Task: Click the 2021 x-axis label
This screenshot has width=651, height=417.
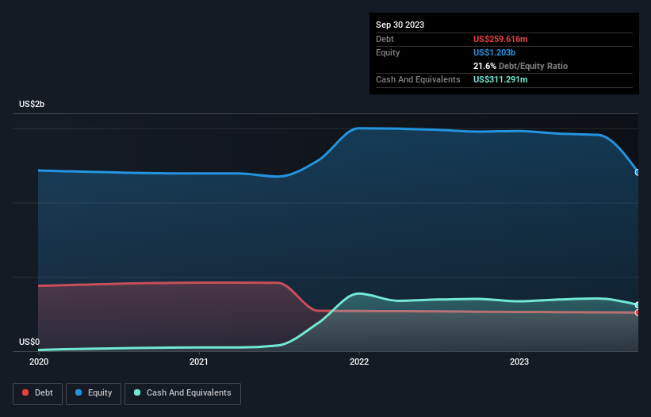Action: pos(199,362)
